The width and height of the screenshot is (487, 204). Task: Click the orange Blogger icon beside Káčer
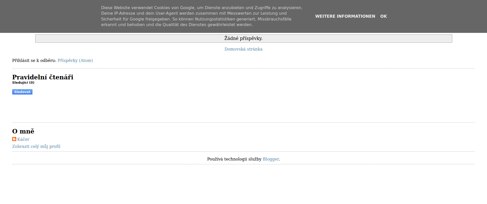tap(14, 139)
